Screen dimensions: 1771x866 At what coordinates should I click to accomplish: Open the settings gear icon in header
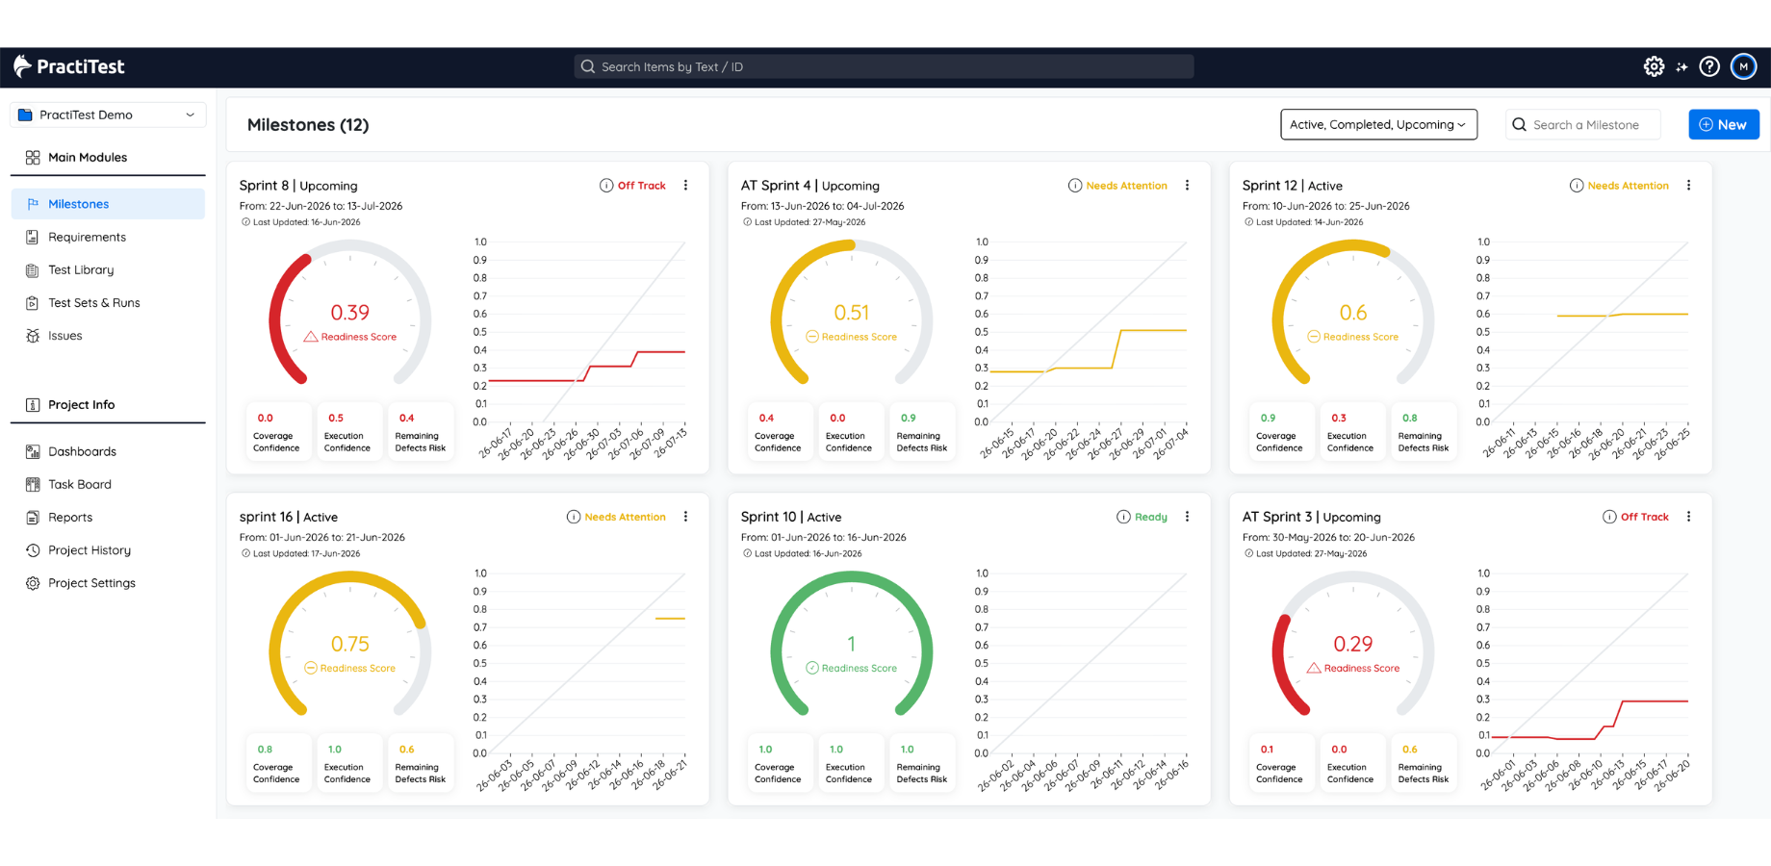pos(1654,66)
